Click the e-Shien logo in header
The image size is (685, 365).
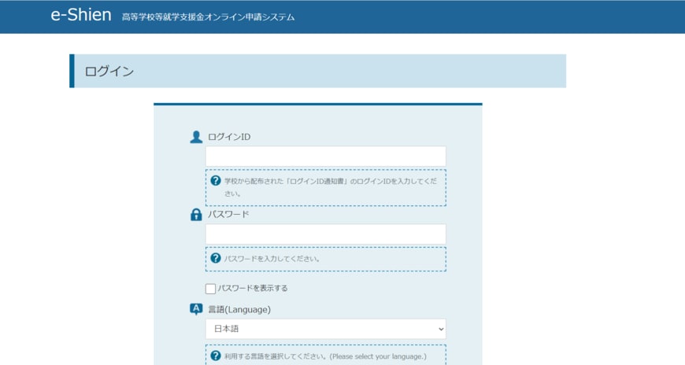click(81, 16)
